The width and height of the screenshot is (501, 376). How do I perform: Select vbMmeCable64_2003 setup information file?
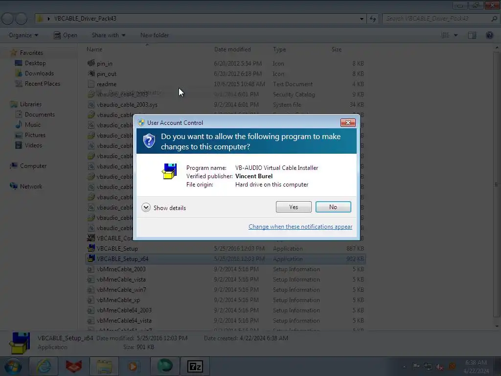tap(225, 310)
